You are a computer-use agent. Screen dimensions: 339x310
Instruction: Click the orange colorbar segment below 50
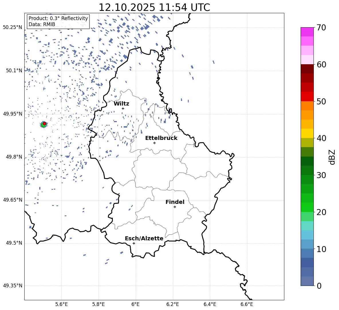pos(307,106)
